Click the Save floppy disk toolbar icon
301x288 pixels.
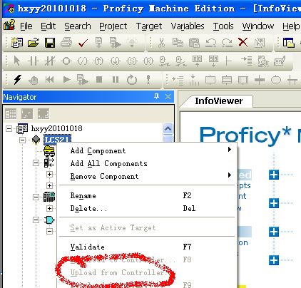[x=50, y=43]
